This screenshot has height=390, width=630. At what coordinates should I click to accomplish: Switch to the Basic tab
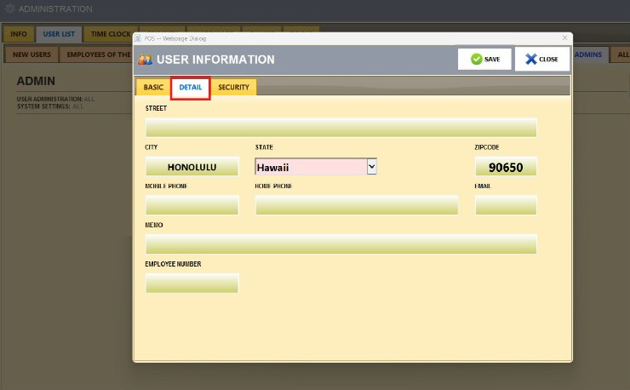tap(153, 87)
